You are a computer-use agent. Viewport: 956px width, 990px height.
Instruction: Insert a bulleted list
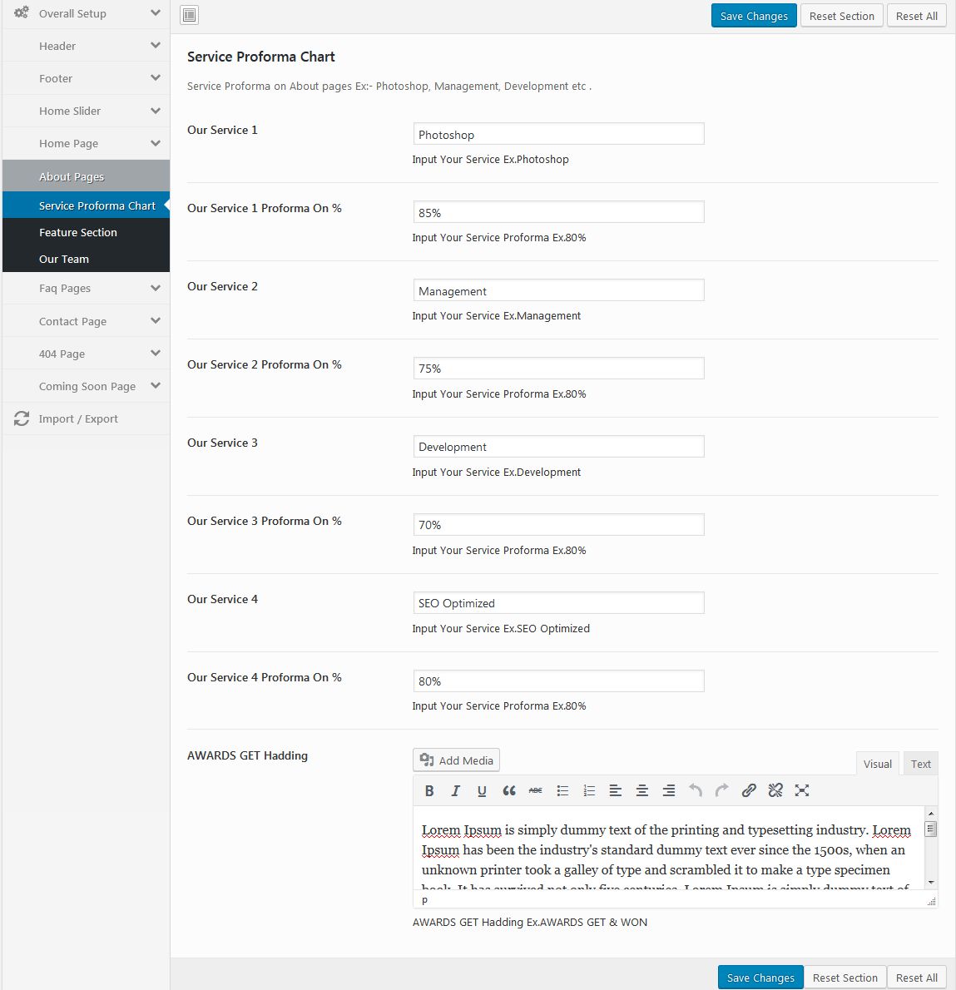pyautogui.click(x=562, y=790)
